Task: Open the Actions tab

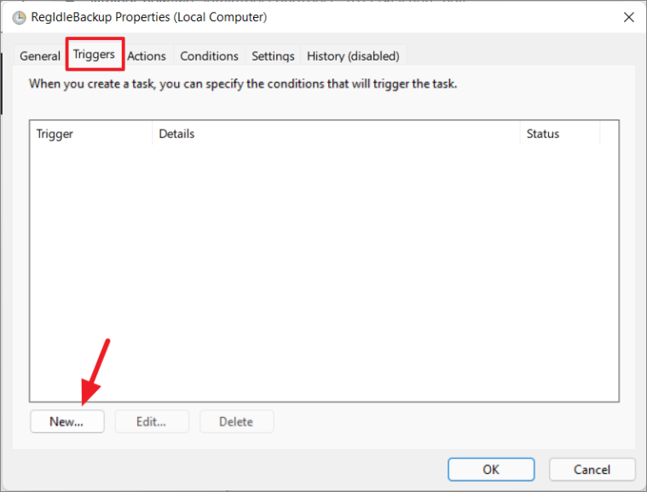Action: tap(147, 56)
